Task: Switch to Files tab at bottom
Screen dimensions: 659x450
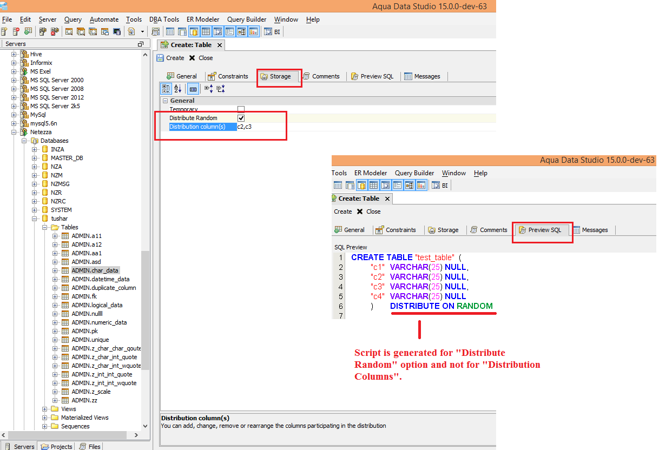Action: point(90,446)
